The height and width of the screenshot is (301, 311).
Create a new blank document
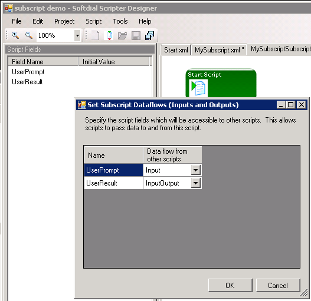(95, 36)
